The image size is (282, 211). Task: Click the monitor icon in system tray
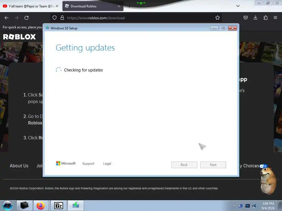[x=248, y=206]
